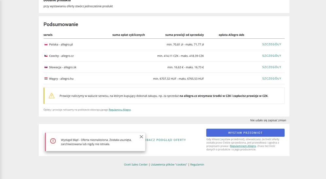Open SZCZEGÓŁY for Słowacja allegro.sk
Viewport: 326px width, 179px height.
271,67
